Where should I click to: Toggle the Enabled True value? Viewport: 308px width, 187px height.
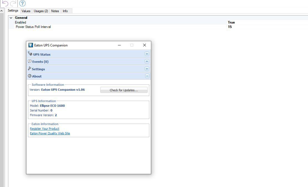point(231,22)
